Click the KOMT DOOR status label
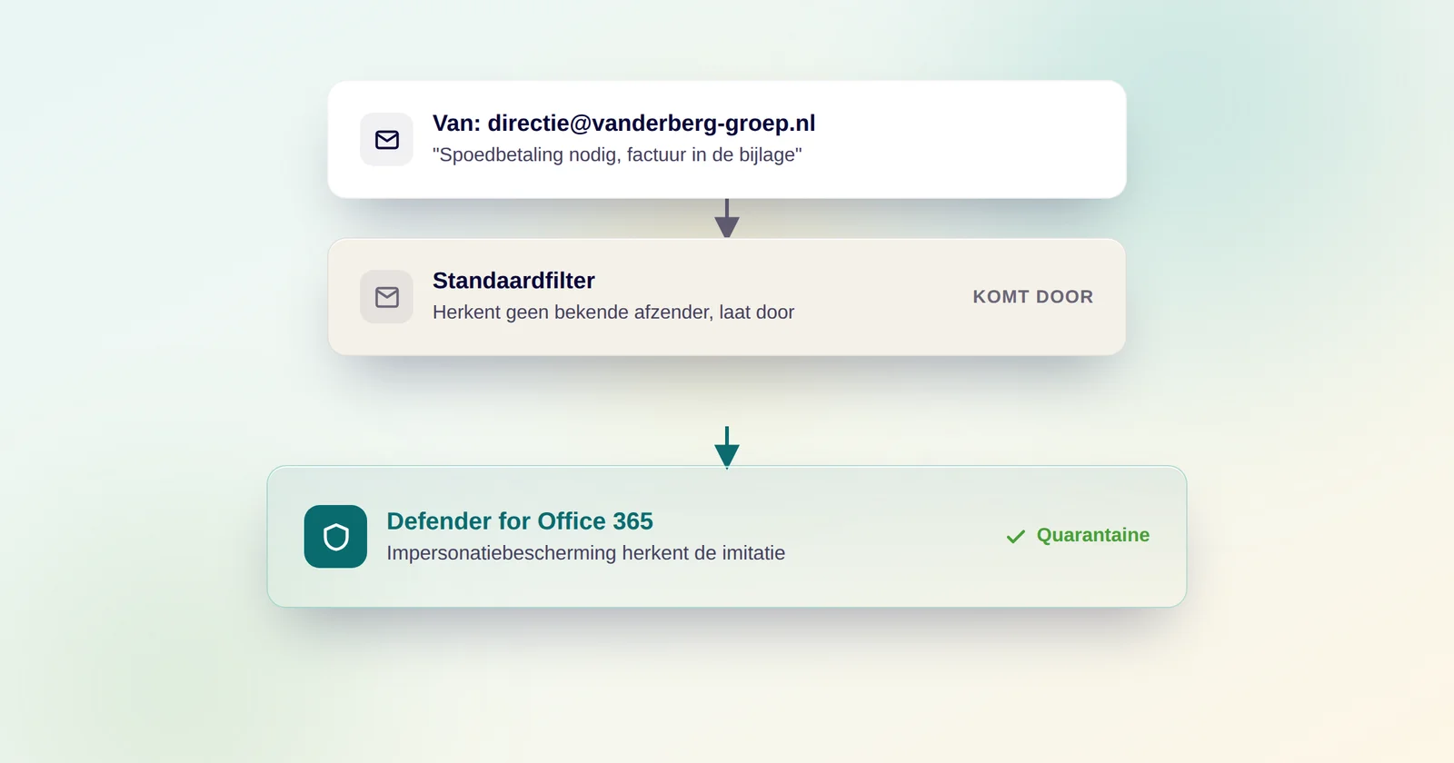 coord(1032,297)
